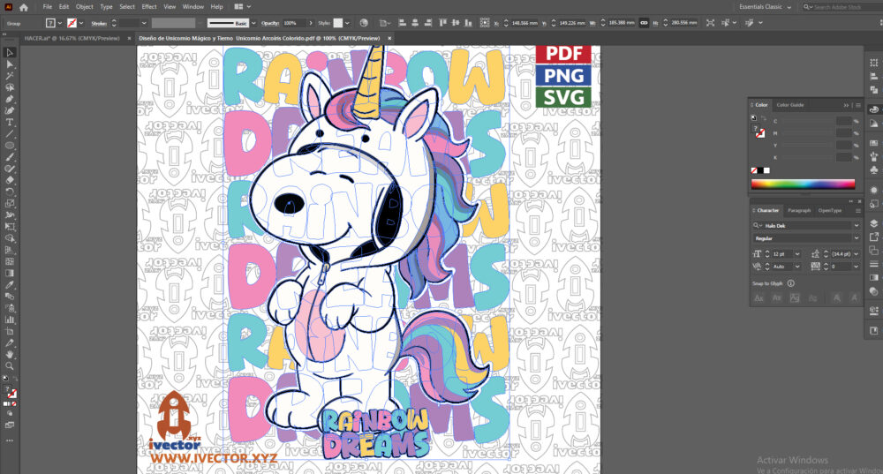Open the Swatches panel from the dock

[873, 143]
